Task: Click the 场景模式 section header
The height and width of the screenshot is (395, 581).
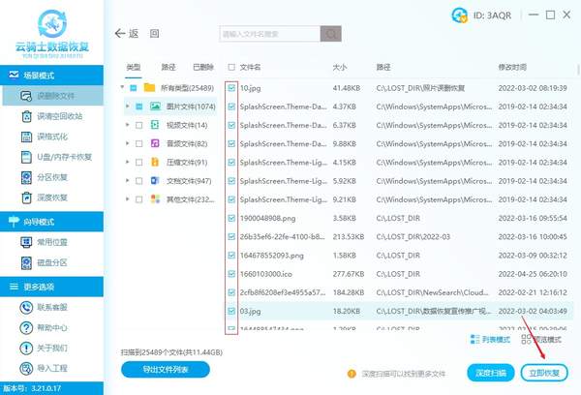Action: click(52, 76)
